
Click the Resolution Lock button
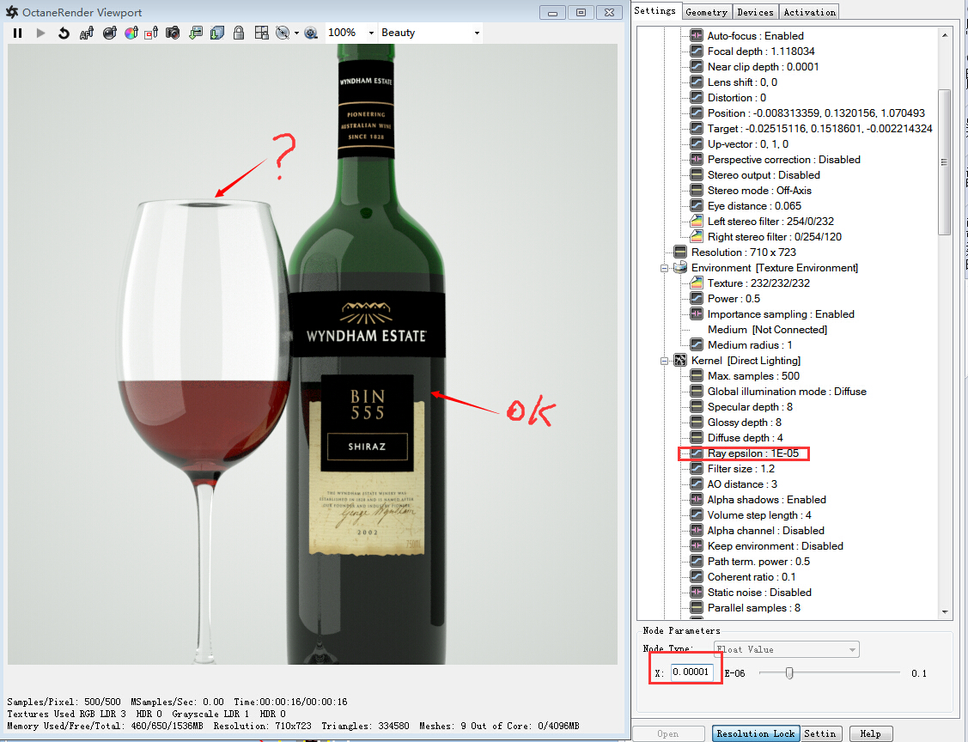point(756,733)
